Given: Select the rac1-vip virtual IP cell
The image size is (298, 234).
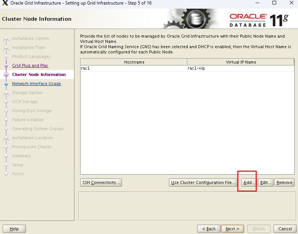Looking at the screenshot, I should pyautogui.click(x=241, y=68).
